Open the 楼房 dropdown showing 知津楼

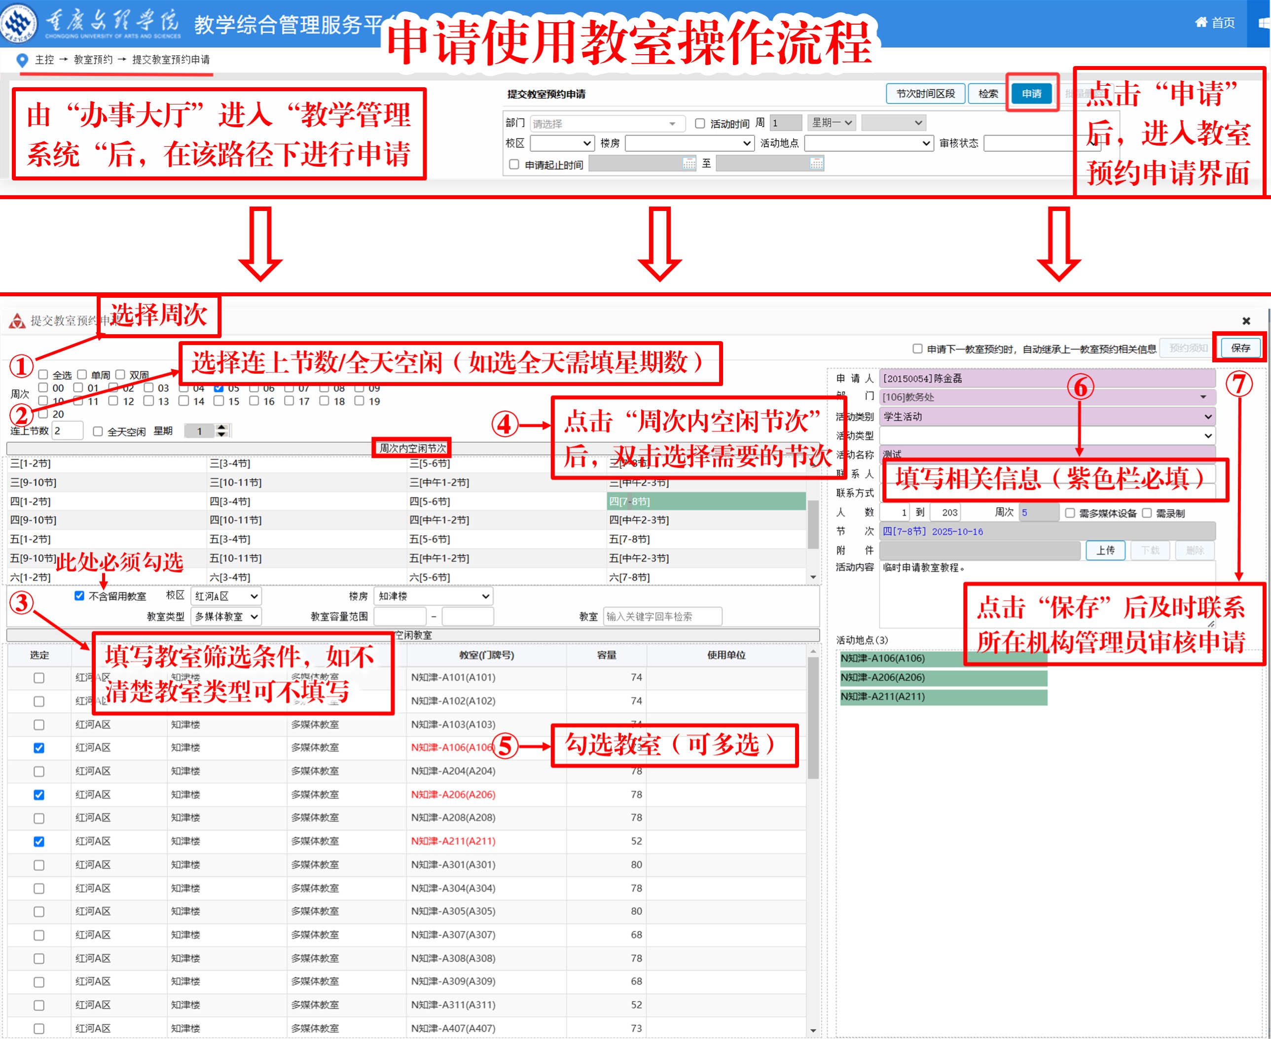[433, 595]
